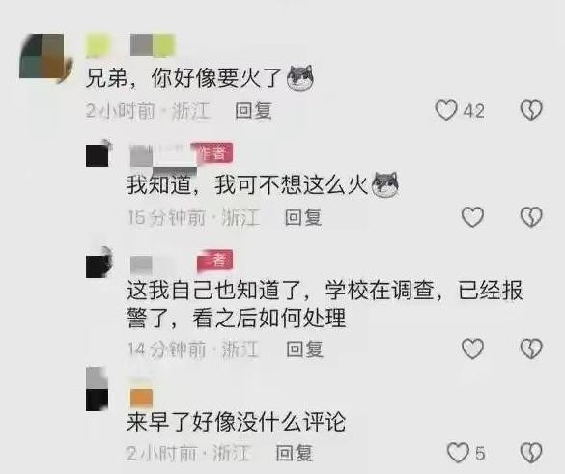
Task: Dislike the "来早了好像没什么评论" comment
Action: (531, 453)
